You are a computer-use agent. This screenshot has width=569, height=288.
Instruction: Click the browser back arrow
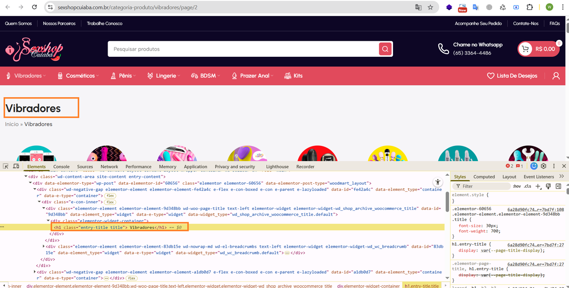pyautogui.click(x=8, y=7)
